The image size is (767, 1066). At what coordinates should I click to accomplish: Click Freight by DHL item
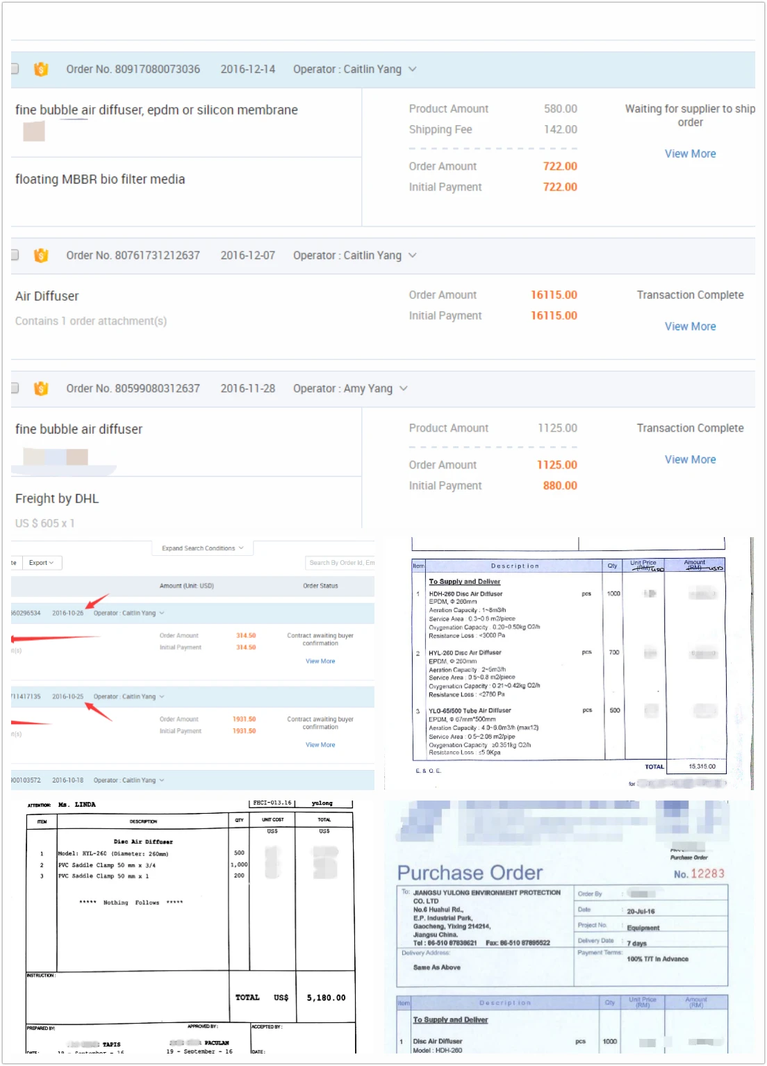pyautogui.click(x=57, y=499)
